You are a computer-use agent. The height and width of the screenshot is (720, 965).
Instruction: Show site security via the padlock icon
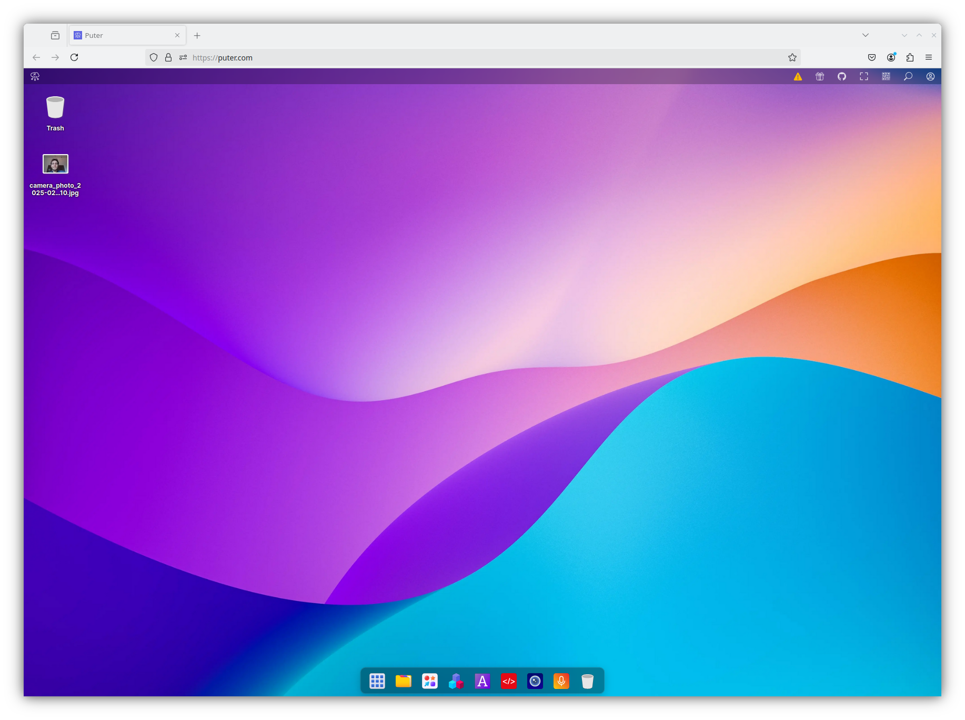click(168, 57)
